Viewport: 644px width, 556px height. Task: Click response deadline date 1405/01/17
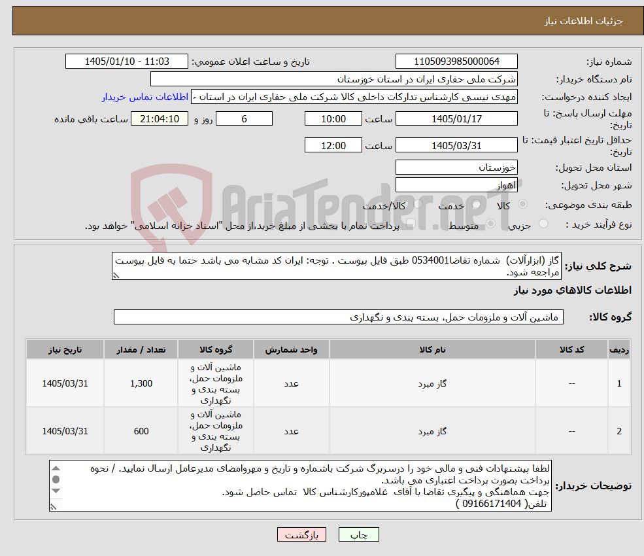pyautogui.click(x=456, y=119)
